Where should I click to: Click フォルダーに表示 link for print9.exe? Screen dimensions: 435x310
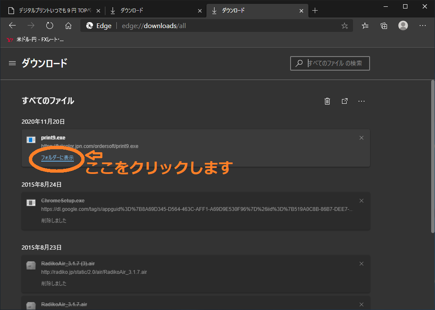tap(57, 158)
